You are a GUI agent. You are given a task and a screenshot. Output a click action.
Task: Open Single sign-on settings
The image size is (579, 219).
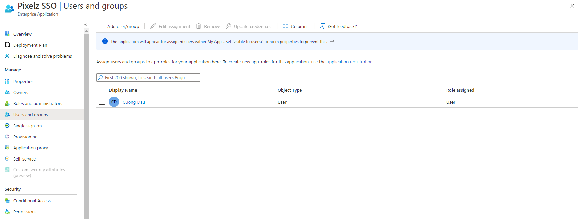coord(27,126)
